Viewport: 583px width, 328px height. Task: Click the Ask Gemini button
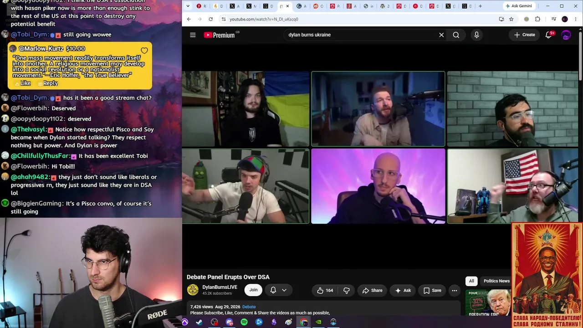click(518, 6)
